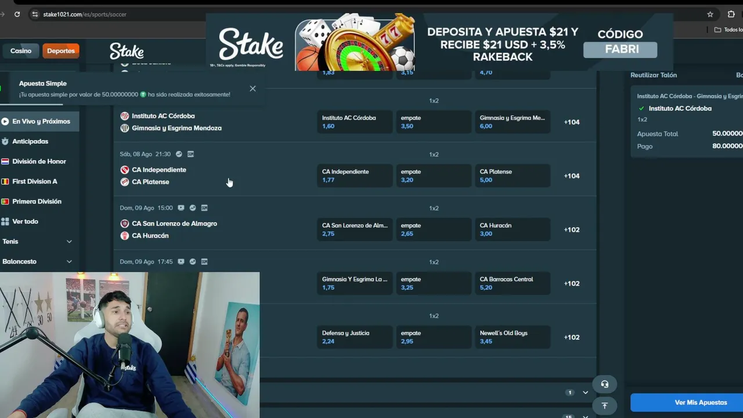
Task: Open the site information icon beside the URL
Action: pyautogui.click(x=35, y=14)
